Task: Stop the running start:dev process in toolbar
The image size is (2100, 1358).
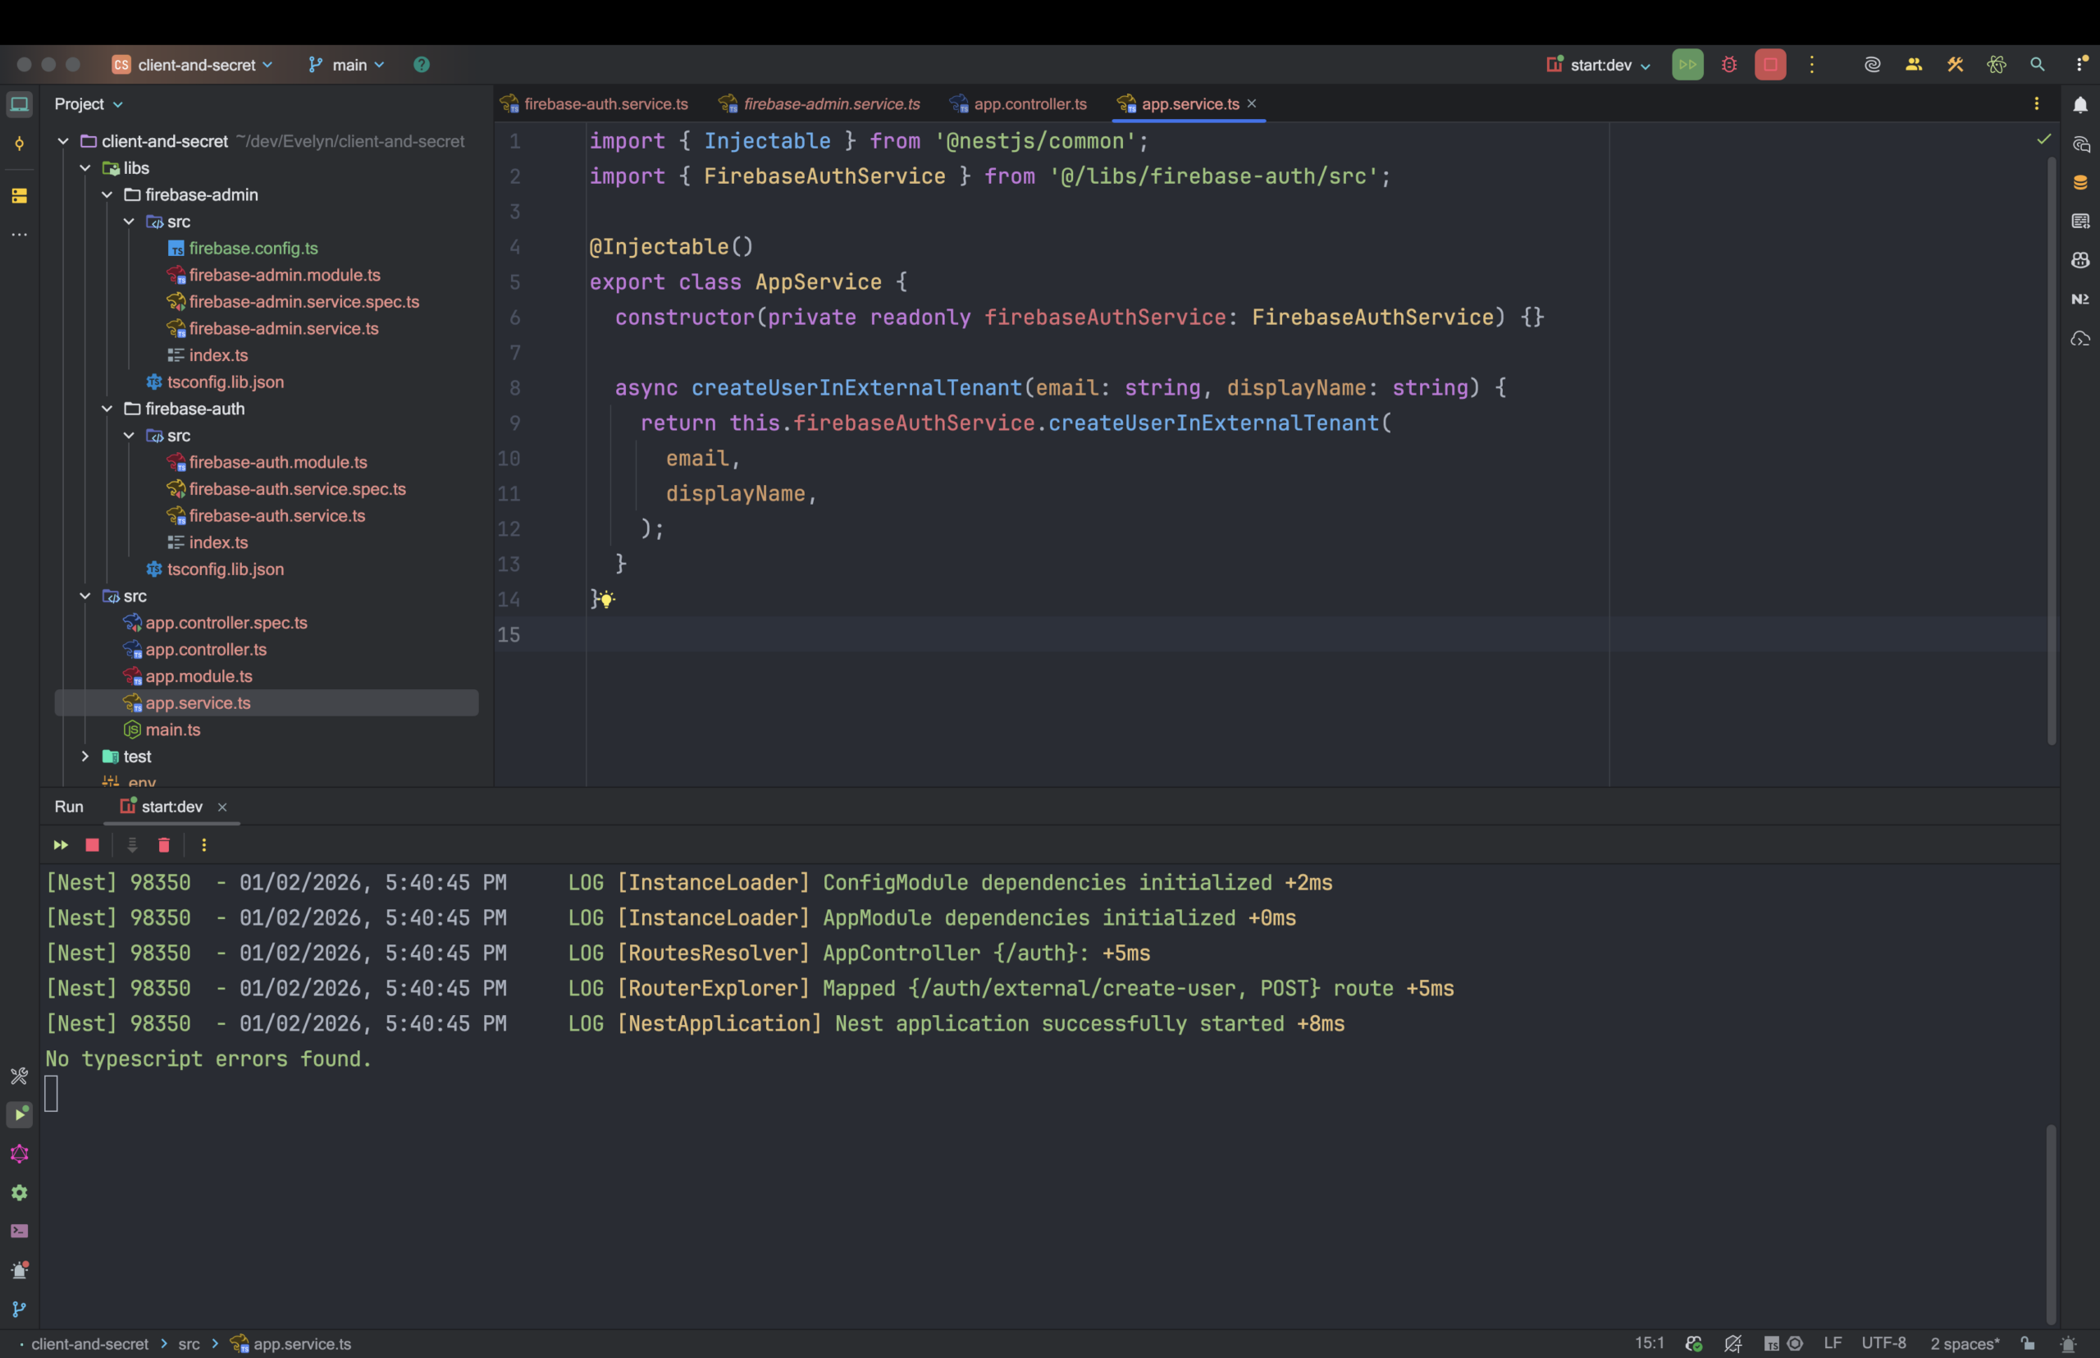Action: pos(1769,64)
